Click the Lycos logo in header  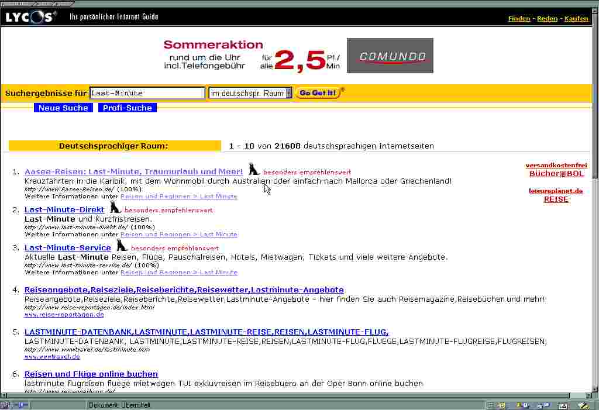pyautogui.click(x=30, y=17)
